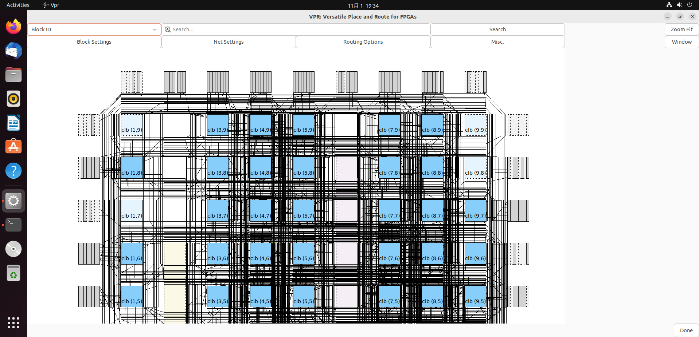Expand the Routing Options panel
Screen dimensions: 699x337
363,42
